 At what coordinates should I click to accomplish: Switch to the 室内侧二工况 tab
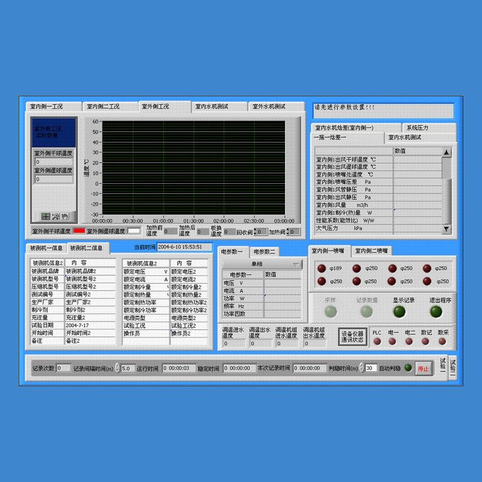tap(110, 107)
